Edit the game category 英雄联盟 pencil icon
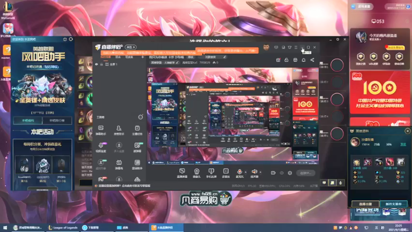The image size is (412, 232). pos(177,62)
